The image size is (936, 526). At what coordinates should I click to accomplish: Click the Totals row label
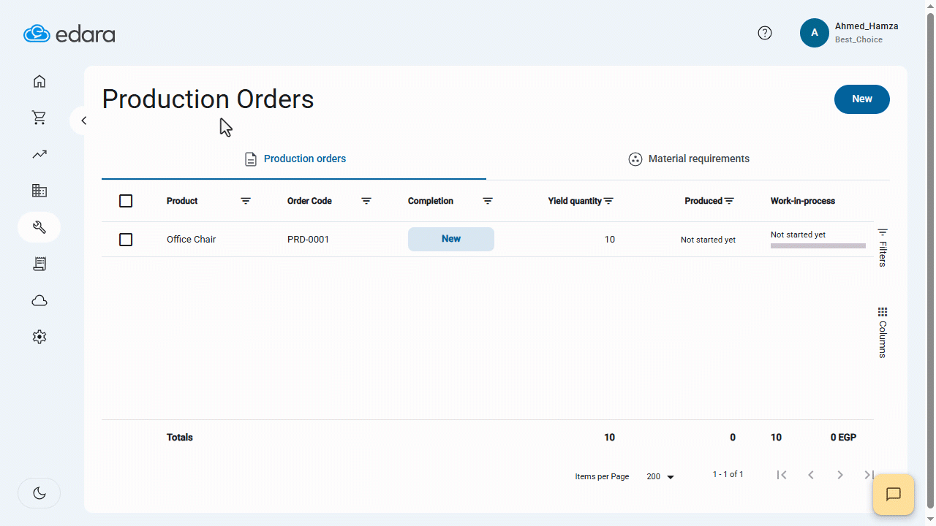[x=180, y=438]
